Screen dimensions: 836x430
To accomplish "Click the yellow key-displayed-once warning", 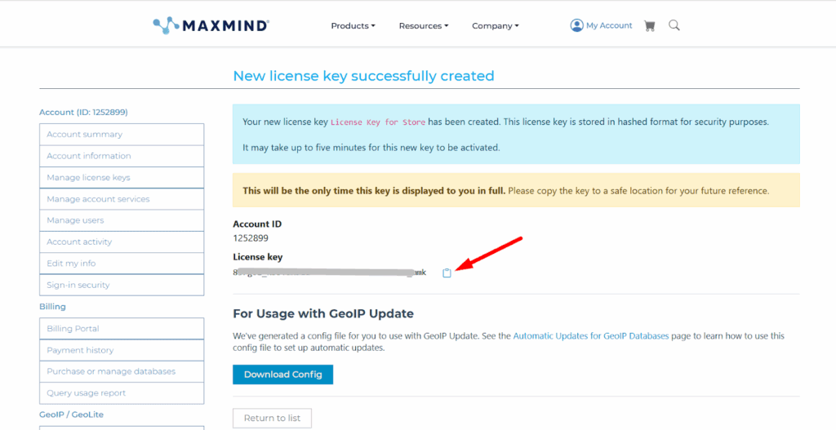I will coord(516,190).
